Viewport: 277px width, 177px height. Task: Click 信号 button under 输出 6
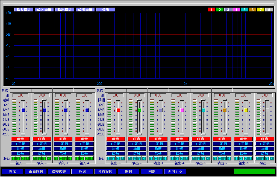coord(222,154)
